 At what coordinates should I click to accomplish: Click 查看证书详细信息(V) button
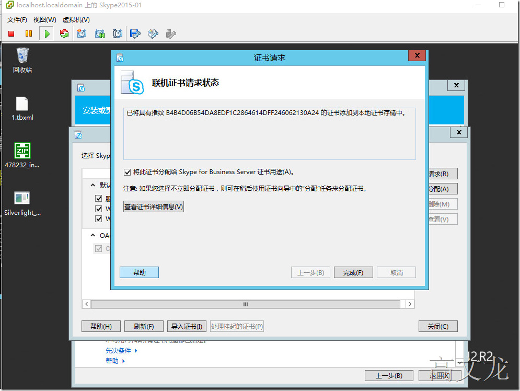click(x=154, y=206)
